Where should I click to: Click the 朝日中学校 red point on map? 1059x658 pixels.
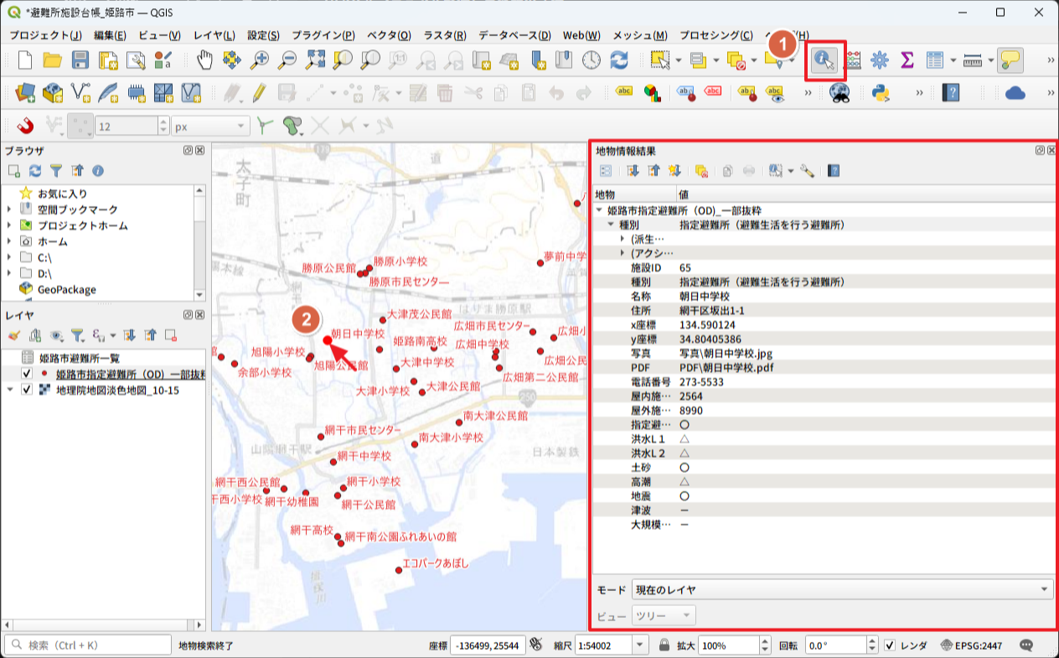327,339
